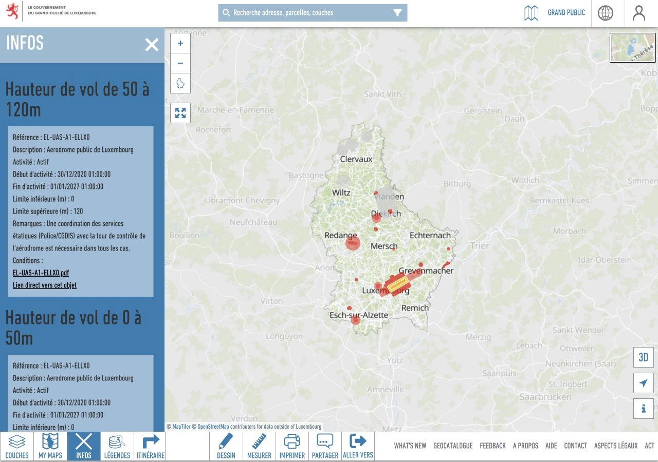Open the Partager share tool
Screen dimensions: 658x462
point(325,446)
